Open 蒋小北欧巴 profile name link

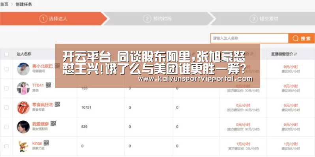click(42, 66)
